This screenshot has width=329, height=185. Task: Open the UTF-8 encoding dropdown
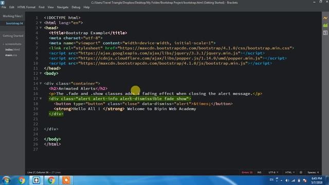[x=273, y=173]
